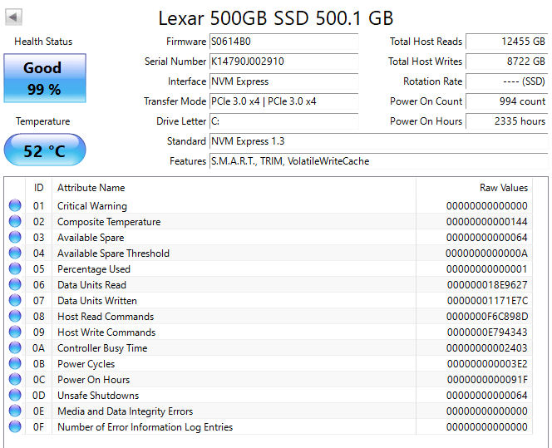Image resolution: width=552 pixels, height=448 pixels.
Task: Select the Available Spare Threshold attribute name
Action: click(113, 254)
